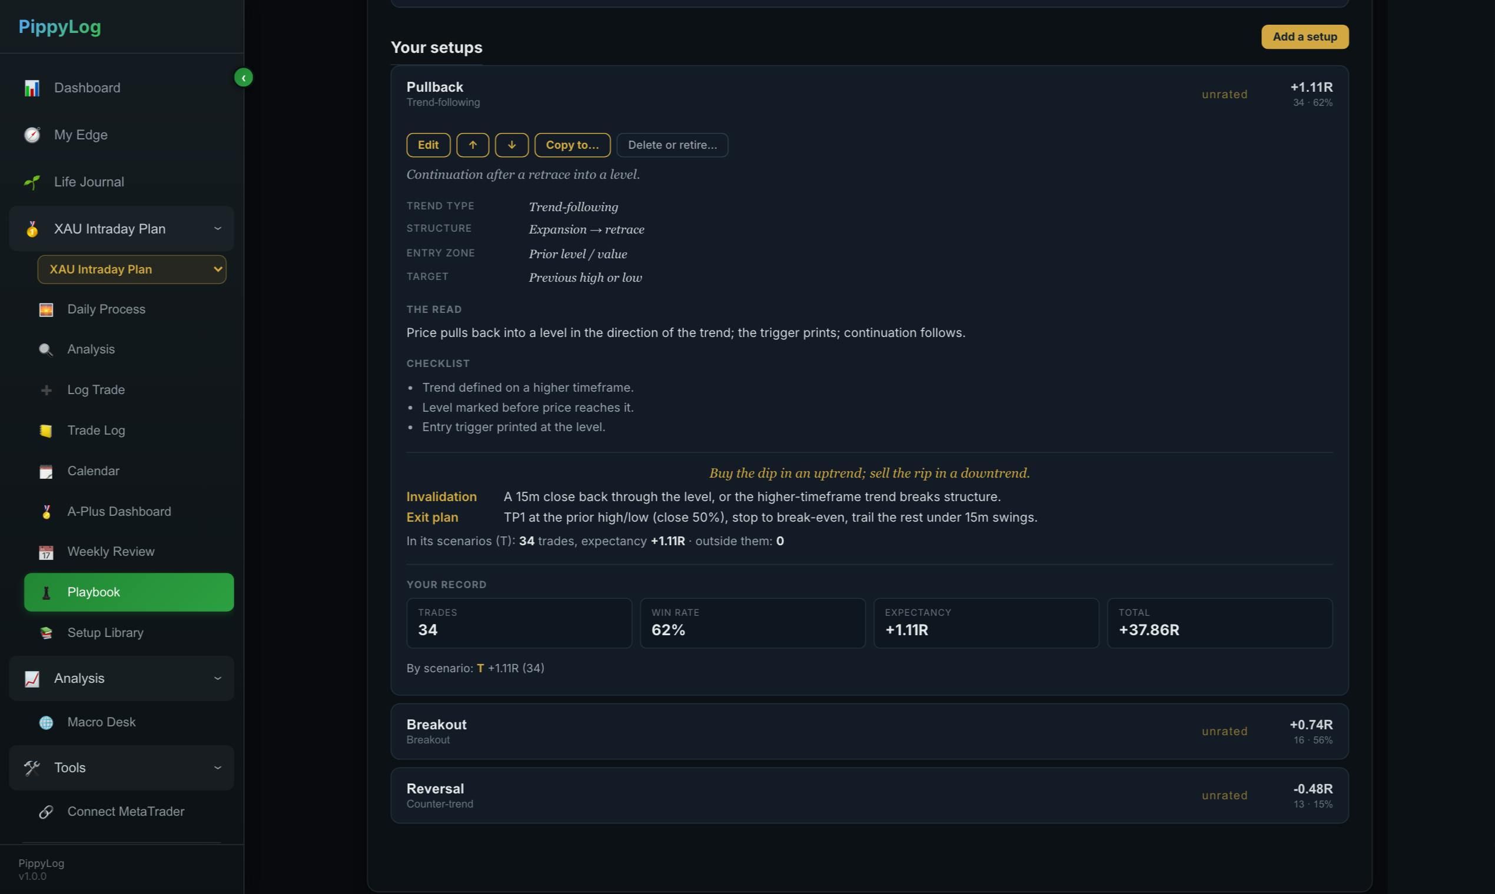Click the My Edge compass icon
The height and width of the screenshot is (894, 1495).
[x=32, y=135]
